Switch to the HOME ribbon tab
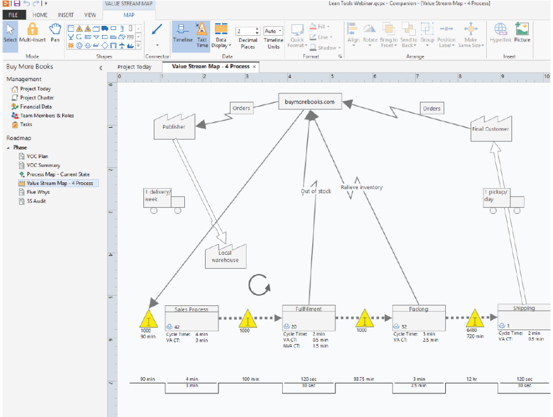This screenshot has width=553, height=417. pos(40,15)
